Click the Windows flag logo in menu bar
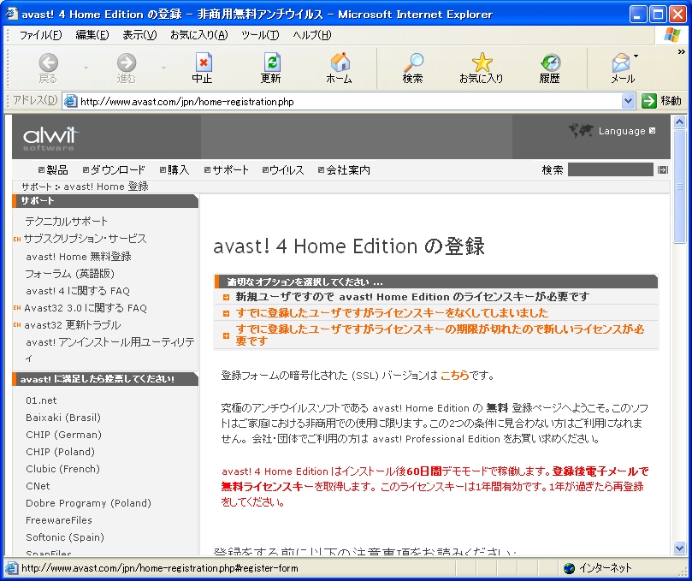 coord(672,35)
